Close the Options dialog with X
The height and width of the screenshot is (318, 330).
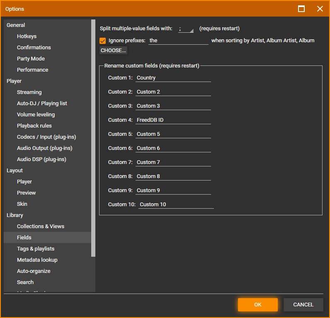[x=320, y=9]
